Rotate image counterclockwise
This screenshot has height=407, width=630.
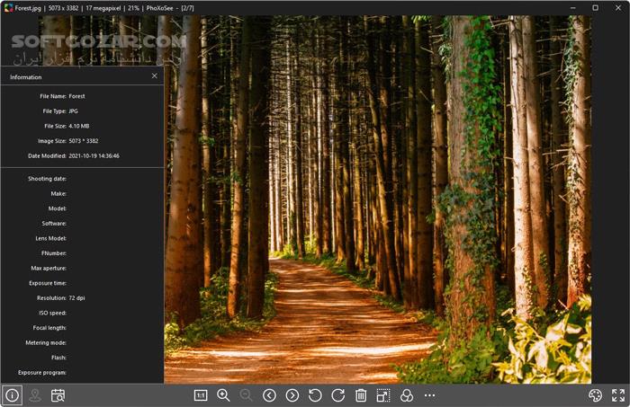(315, 395)
